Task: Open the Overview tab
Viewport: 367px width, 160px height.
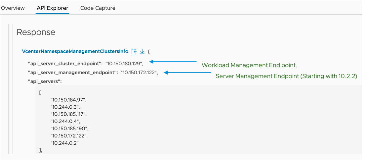Action: [x=13, y=8]
